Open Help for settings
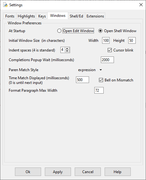The height and width of the screenshot is (180, 146). point(118,172)
